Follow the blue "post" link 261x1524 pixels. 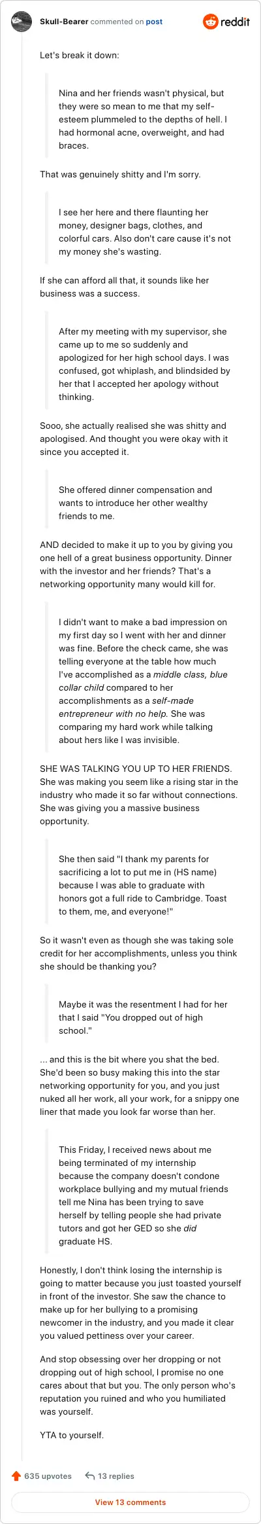(154, 22)
